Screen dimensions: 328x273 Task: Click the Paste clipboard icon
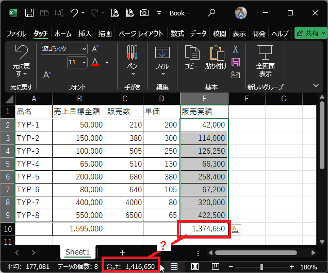[x=216, y=57]
